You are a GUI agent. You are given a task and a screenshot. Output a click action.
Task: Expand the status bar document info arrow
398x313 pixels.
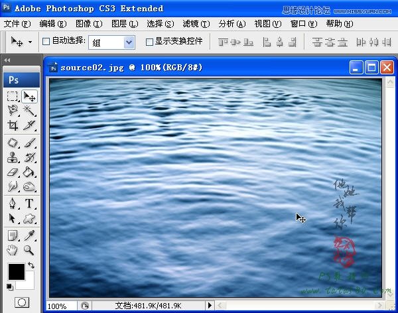(x=210, y=306)
